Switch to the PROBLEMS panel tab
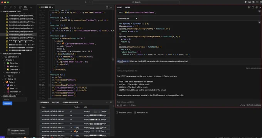Viewport: 262px width, 138px height. click(44, 102)
